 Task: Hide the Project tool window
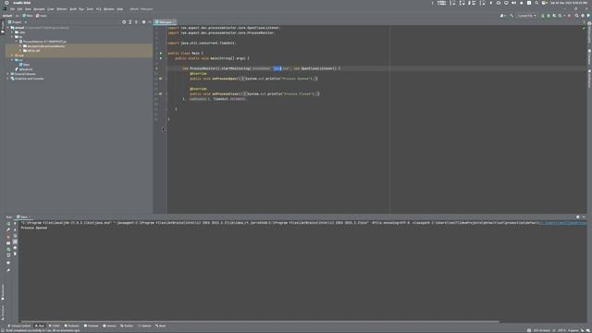[x=150, y=22]
